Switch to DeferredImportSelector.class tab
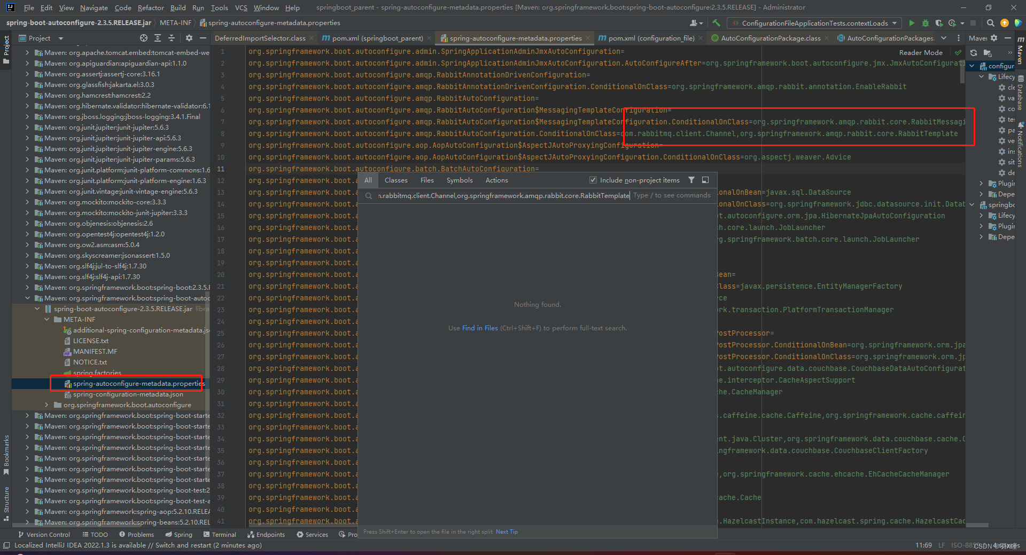Image resolution: width=1026 pixels, height=555 pixels. pyautogui.click(x=260, y=38)
